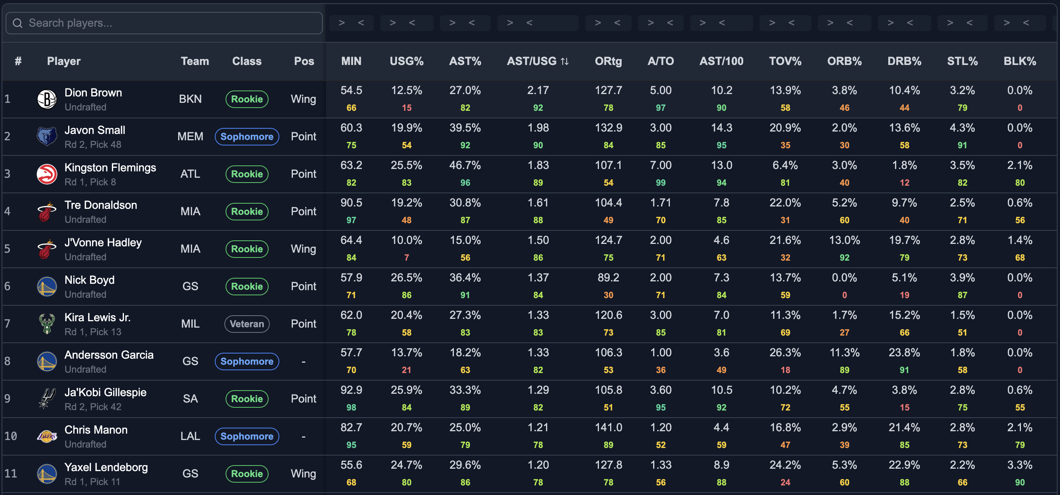
Task: Click the Memphis Grizzlies logo by Javon Small
Action: tap(47, 137)
